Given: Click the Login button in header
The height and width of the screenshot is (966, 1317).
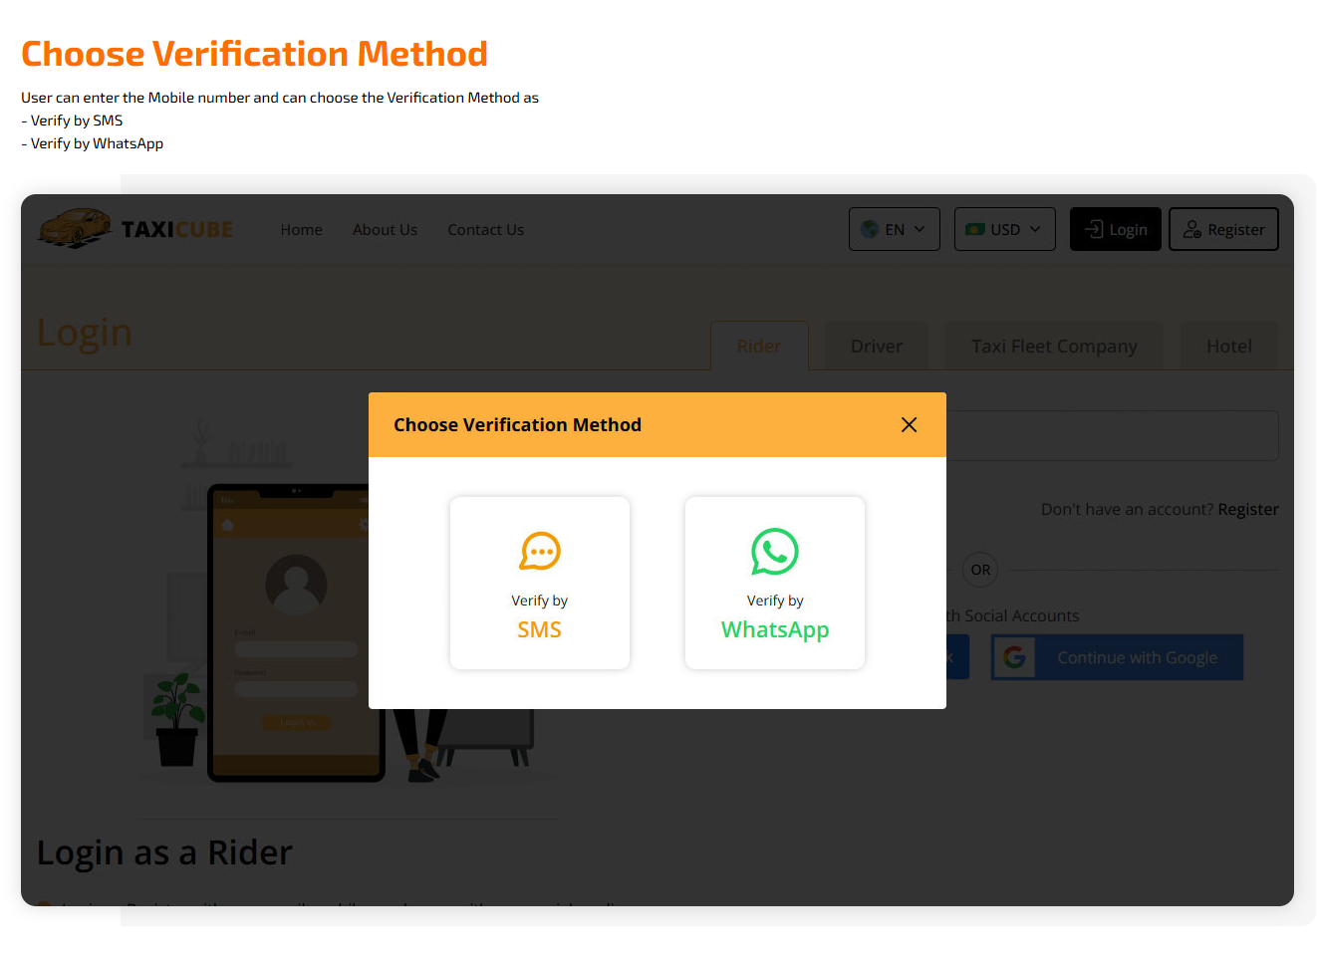Looking at the screenshot, I should tap(1116, 229).
